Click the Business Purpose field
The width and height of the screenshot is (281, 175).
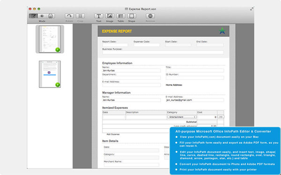163,52
